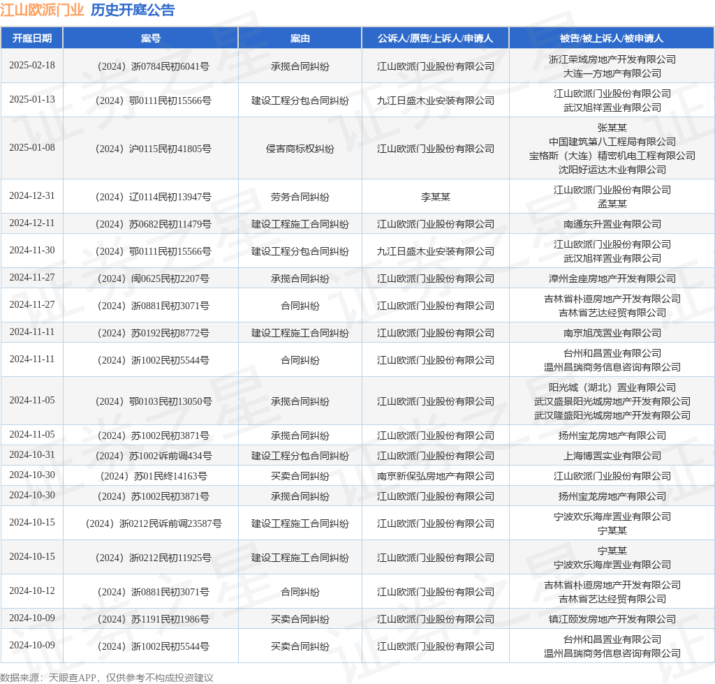Click the defendant 镇江颐发房地产开发有限公司
The height and width of the screenshot is (684, 715).
tap(612, 619)
